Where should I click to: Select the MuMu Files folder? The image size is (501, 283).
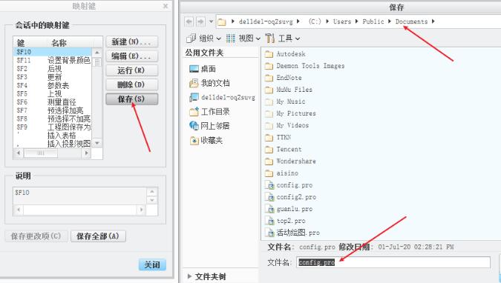click(x=289, y=90)
